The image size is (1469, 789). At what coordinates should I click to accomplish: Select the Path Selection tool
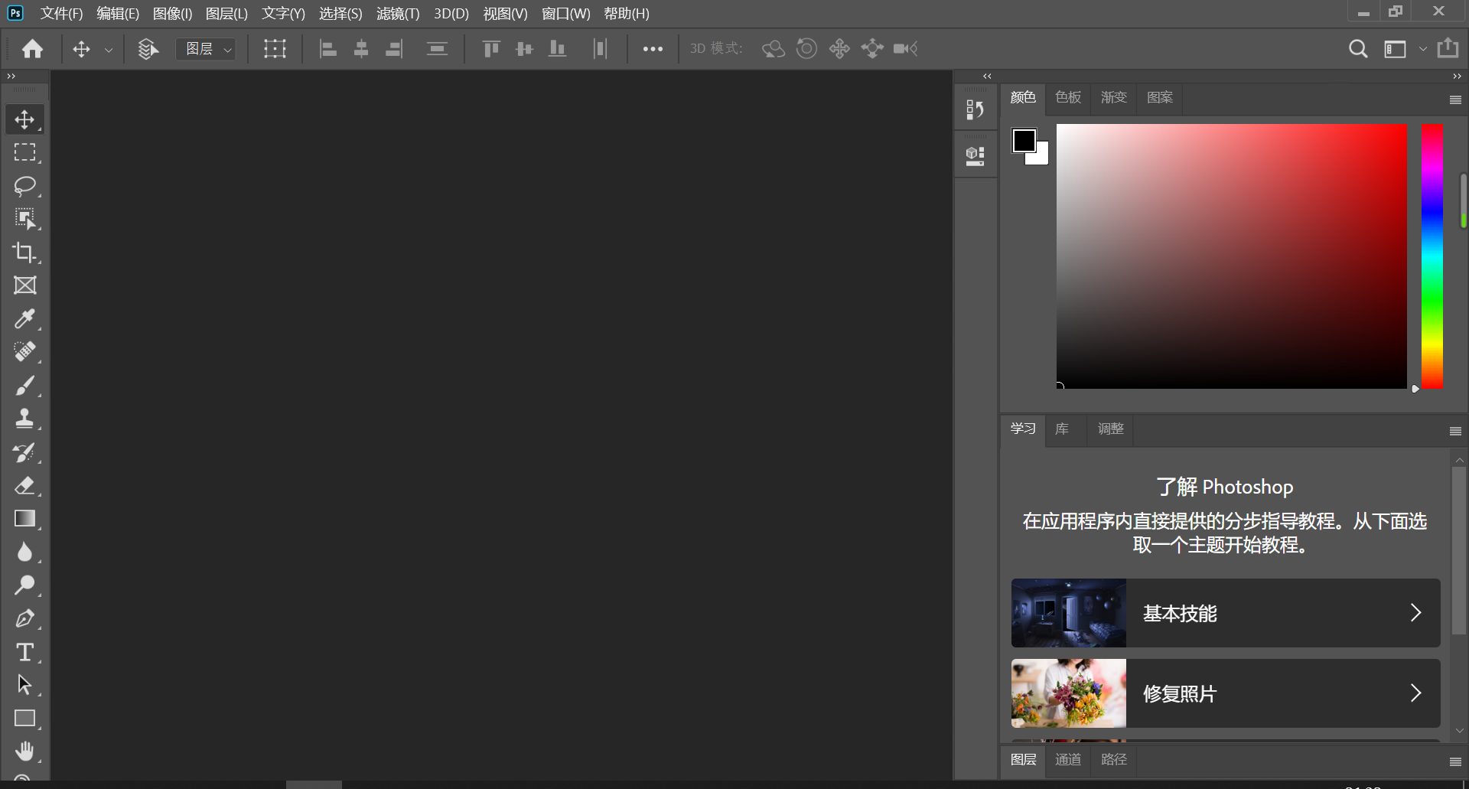(24, 685)
